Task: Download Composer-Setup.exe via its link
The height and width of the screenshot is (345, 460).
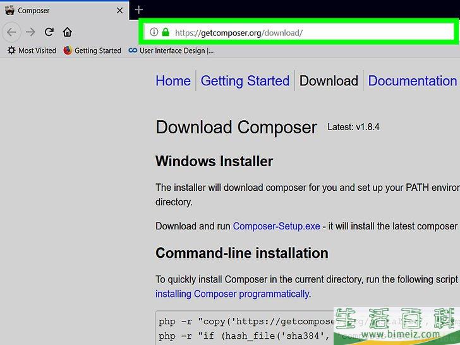Action: (276, 226)
